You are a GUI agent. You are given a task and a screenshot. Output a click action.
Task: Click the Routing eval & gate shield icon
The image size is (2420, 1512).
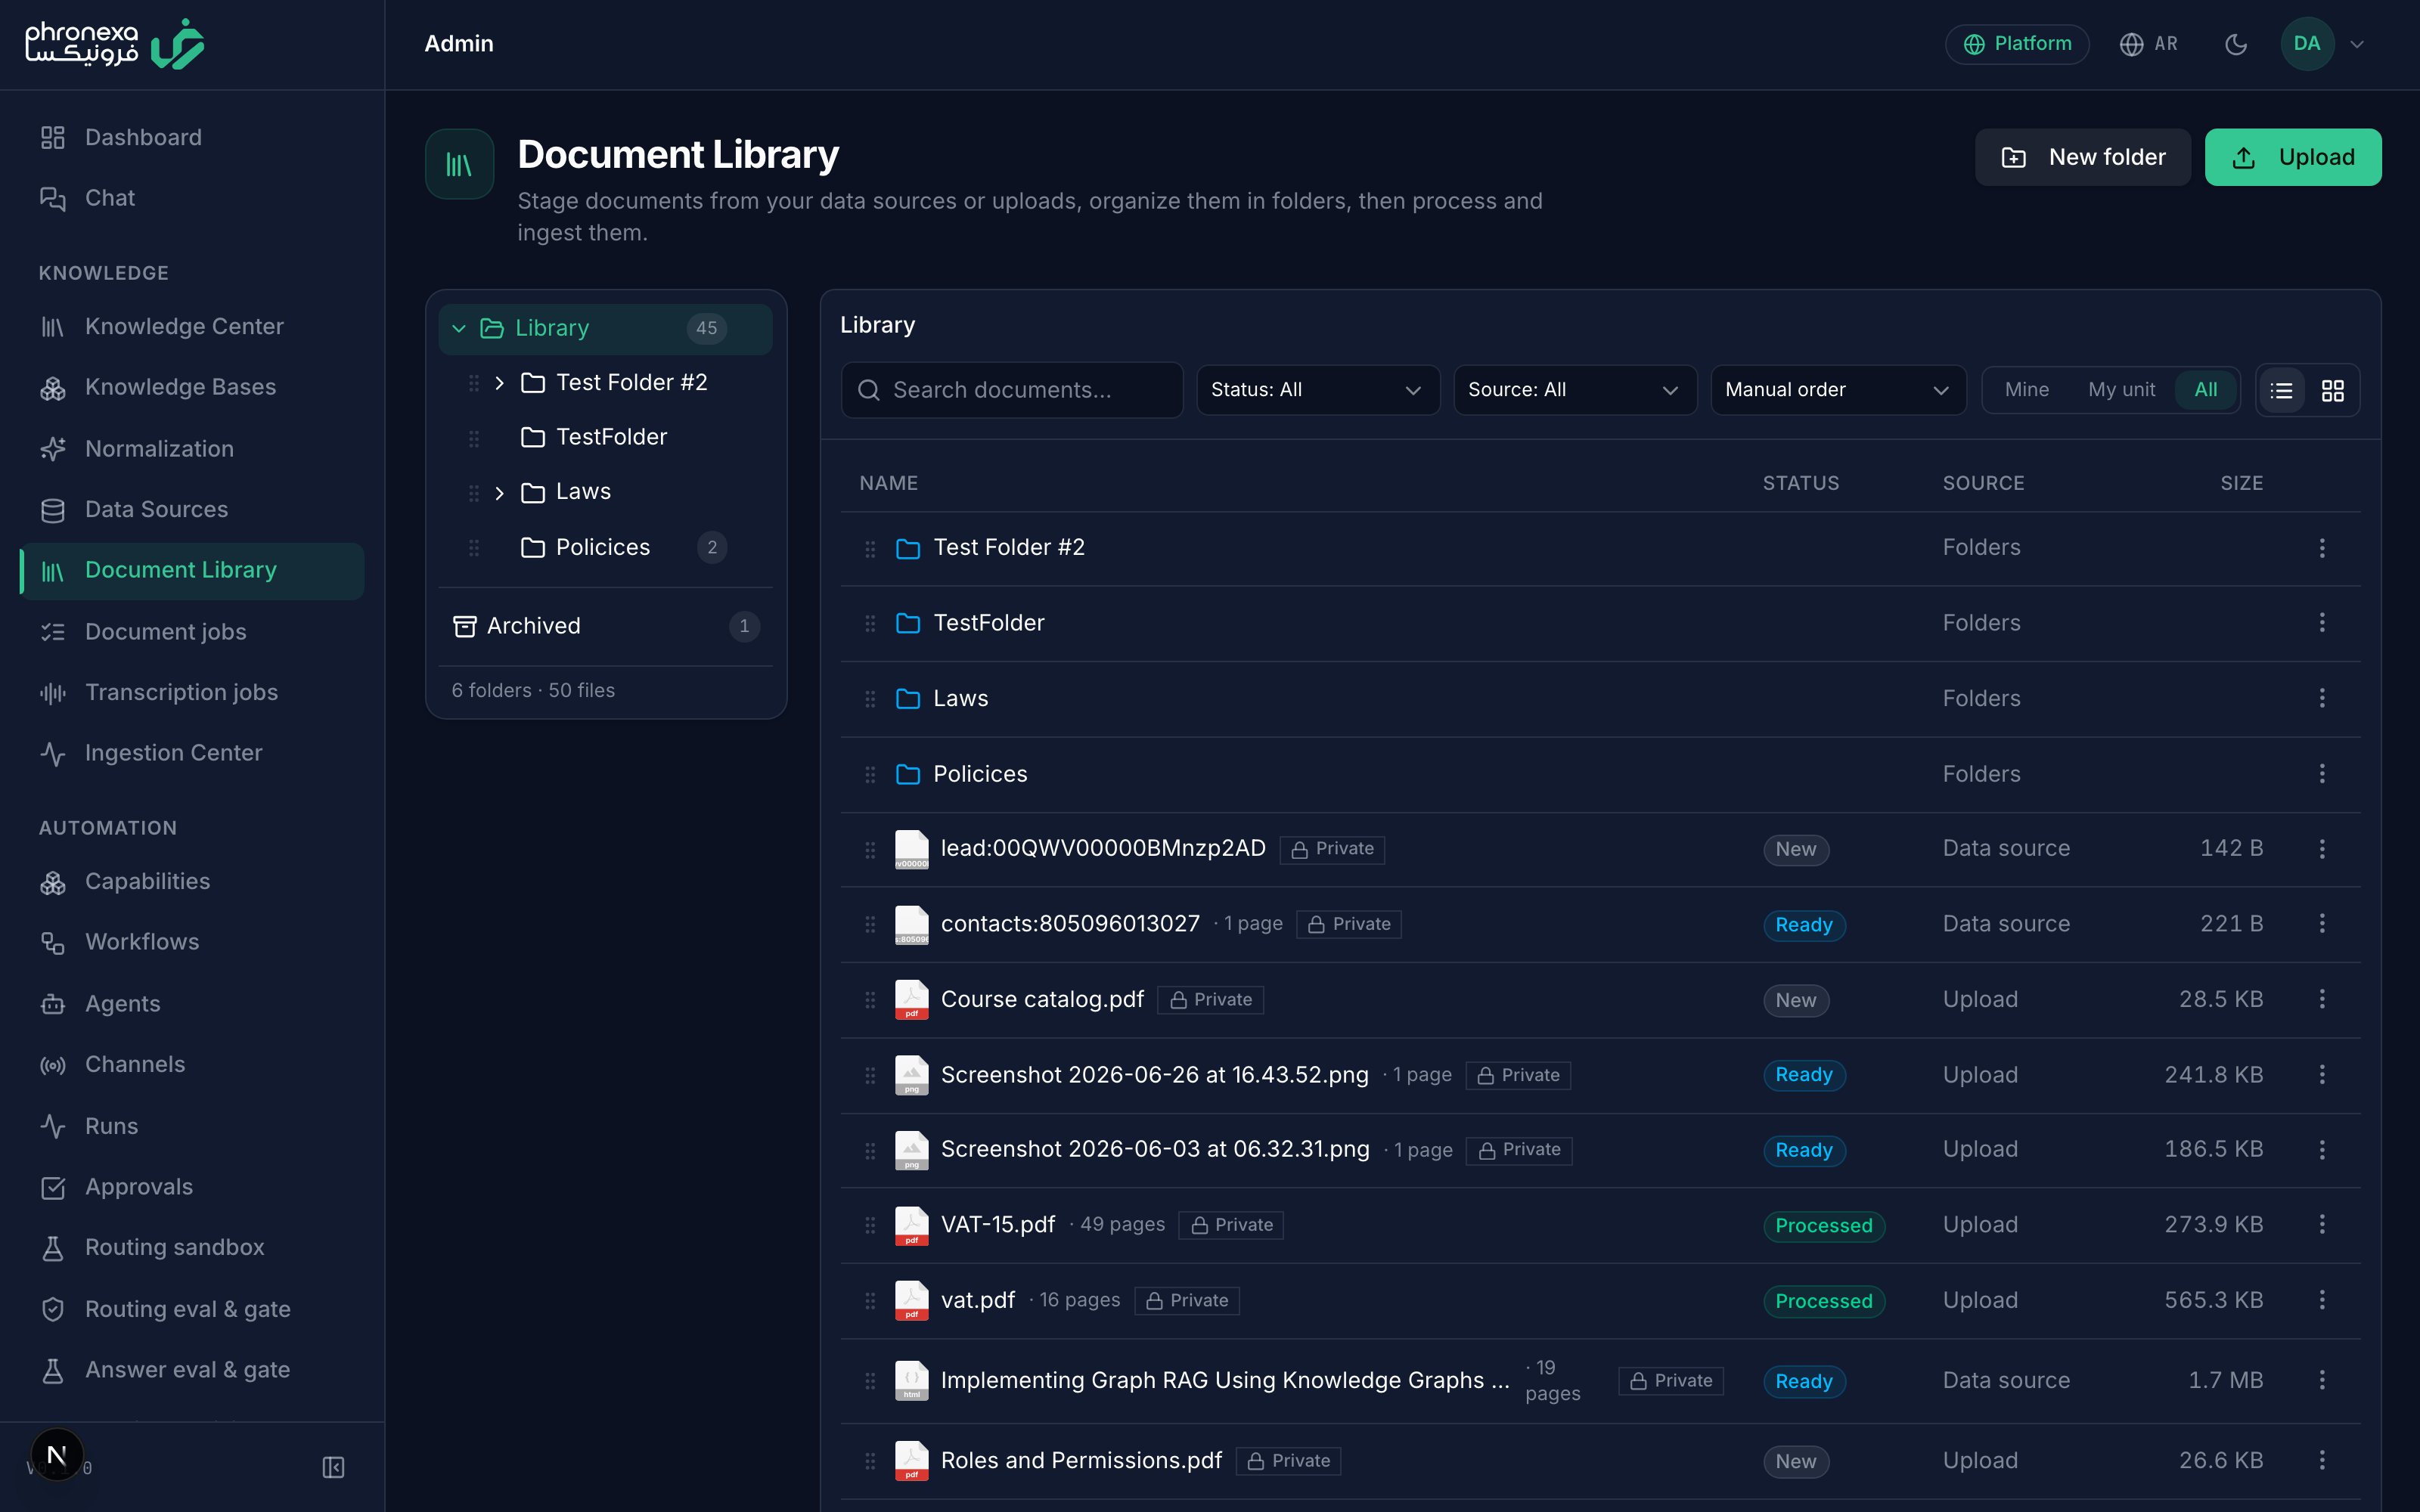(53, 1309)
